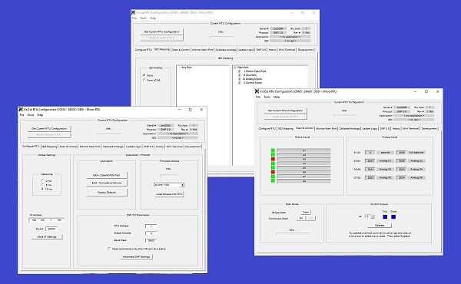Screen dimensions: 461x284
Task: Click the A5 status input indicator light
Action: pyautogui.click(x=273, y=167)
